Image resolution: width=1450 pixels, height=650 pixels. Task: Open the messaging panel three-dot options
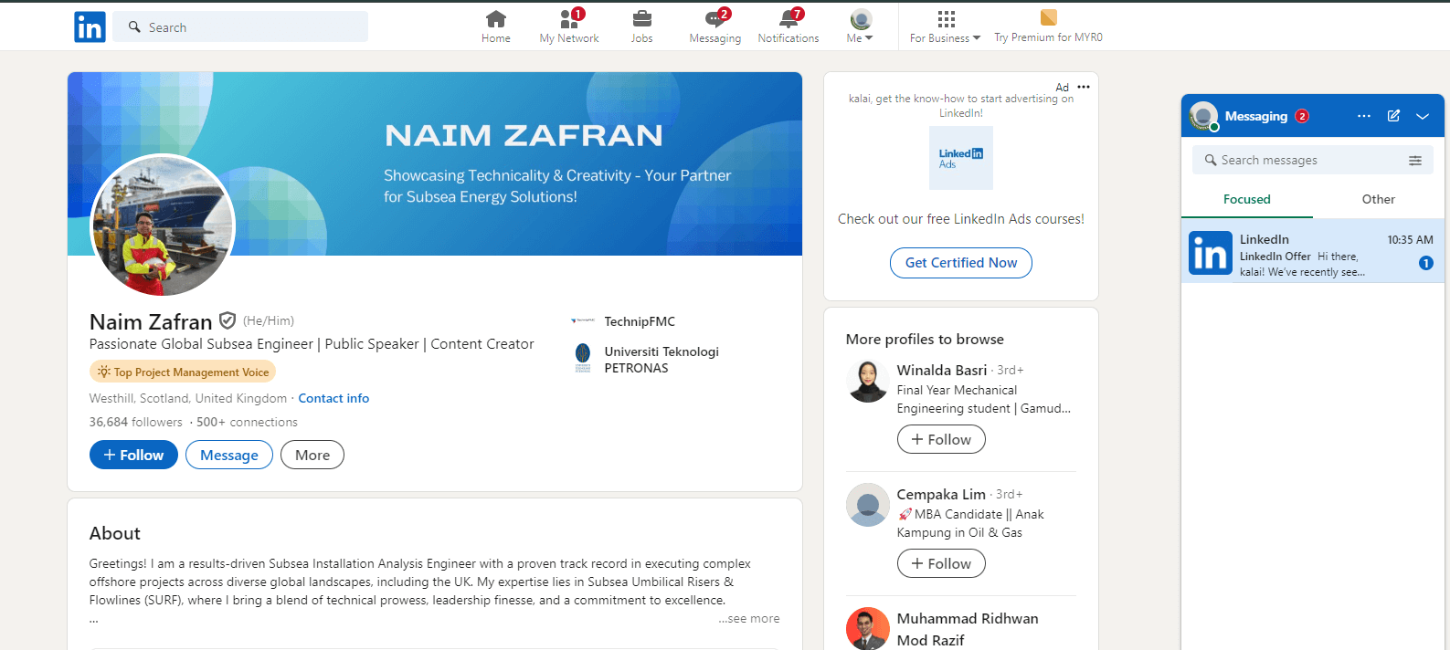1364,116
